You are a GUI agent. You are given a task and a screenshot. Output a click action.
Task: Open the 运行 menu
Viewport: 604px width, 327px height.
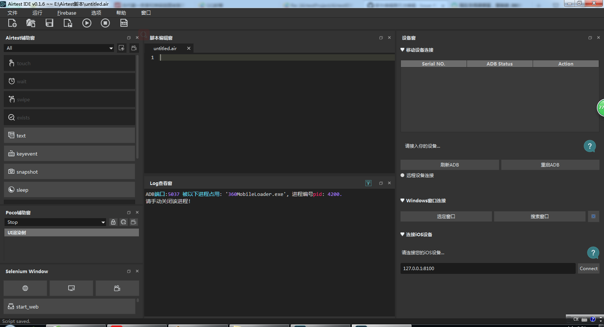[37, 13]
